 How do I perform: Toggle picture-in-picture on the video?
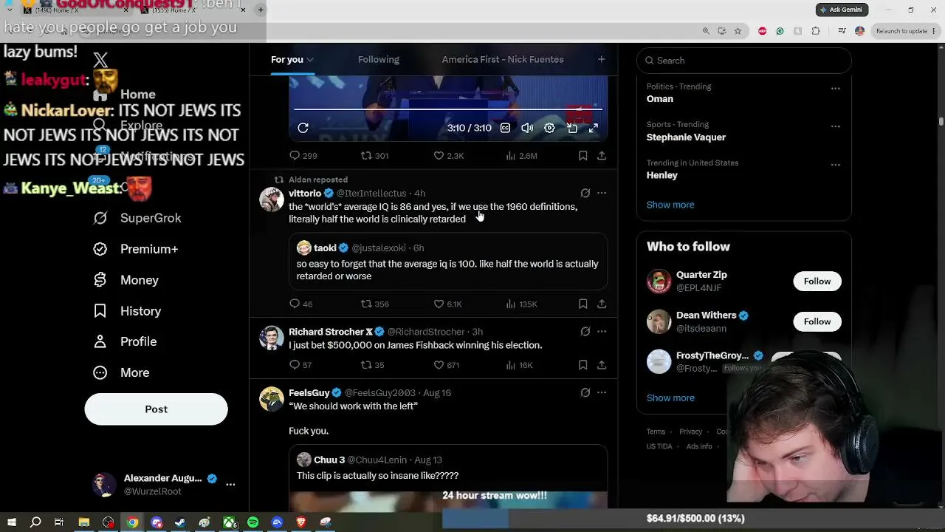(x=571, y=128)
